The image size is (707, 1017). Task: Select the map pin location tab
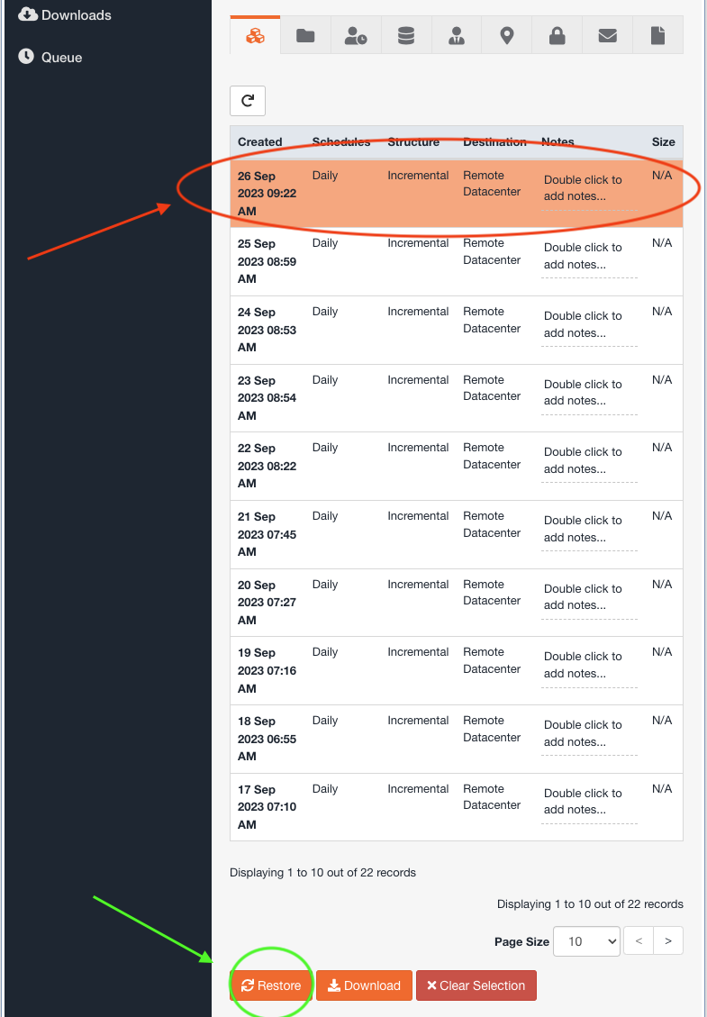click(x=506, y=35)
